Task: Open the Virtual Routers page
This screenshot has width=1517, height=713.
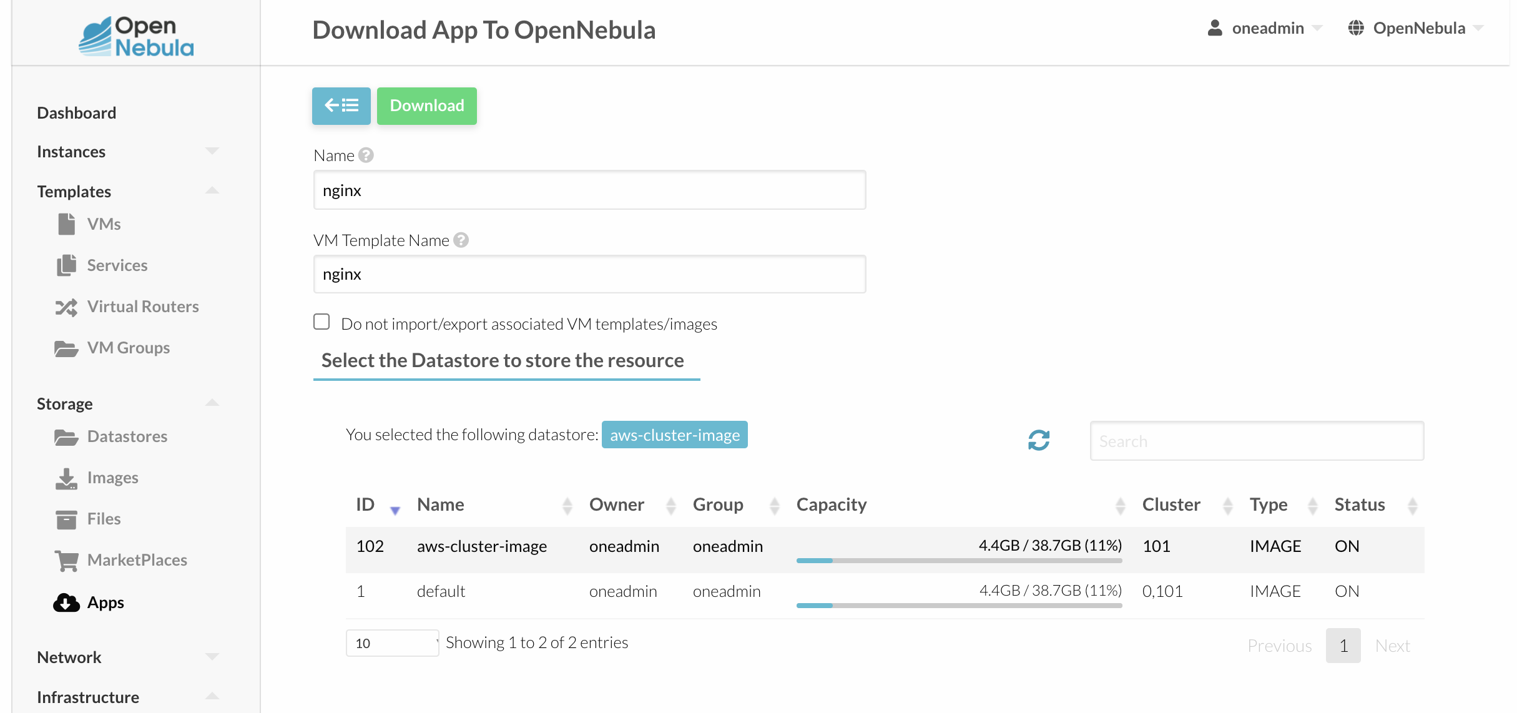Action: click(x=143, y=307)
